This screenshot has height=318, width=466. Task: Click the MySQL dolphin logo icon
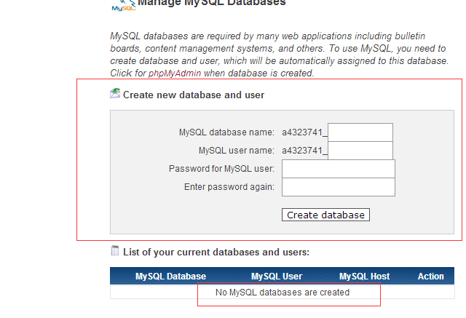click(x=124, y=5)
